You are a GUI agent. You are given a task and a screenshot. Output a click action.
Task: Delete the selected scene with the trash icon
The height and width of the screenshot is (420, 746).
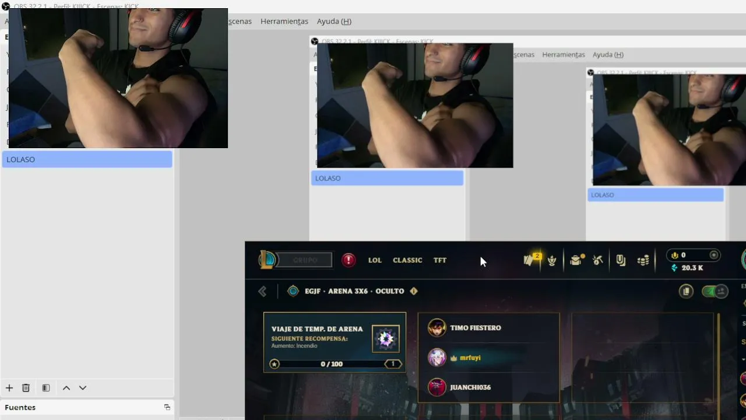pyautogui.click(x=26, y=388)
